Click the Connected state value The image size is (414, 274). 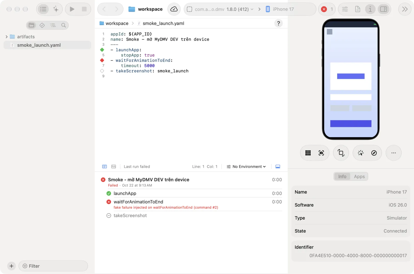(x=395, y=231)
